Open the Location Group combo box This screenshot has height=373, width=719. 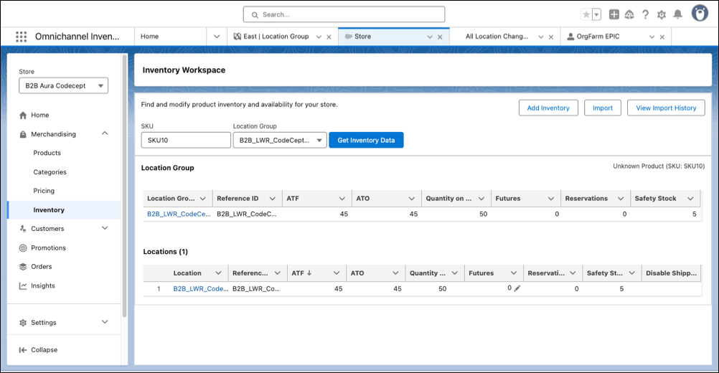[280, 140]
